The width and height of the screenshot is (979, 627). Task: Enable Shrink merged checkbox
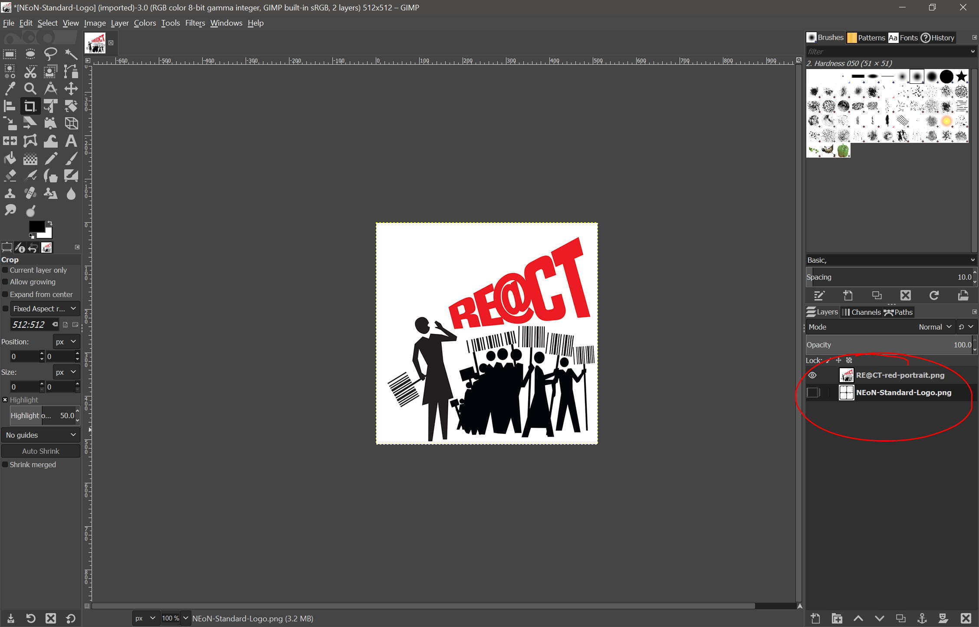coord(5,465)
